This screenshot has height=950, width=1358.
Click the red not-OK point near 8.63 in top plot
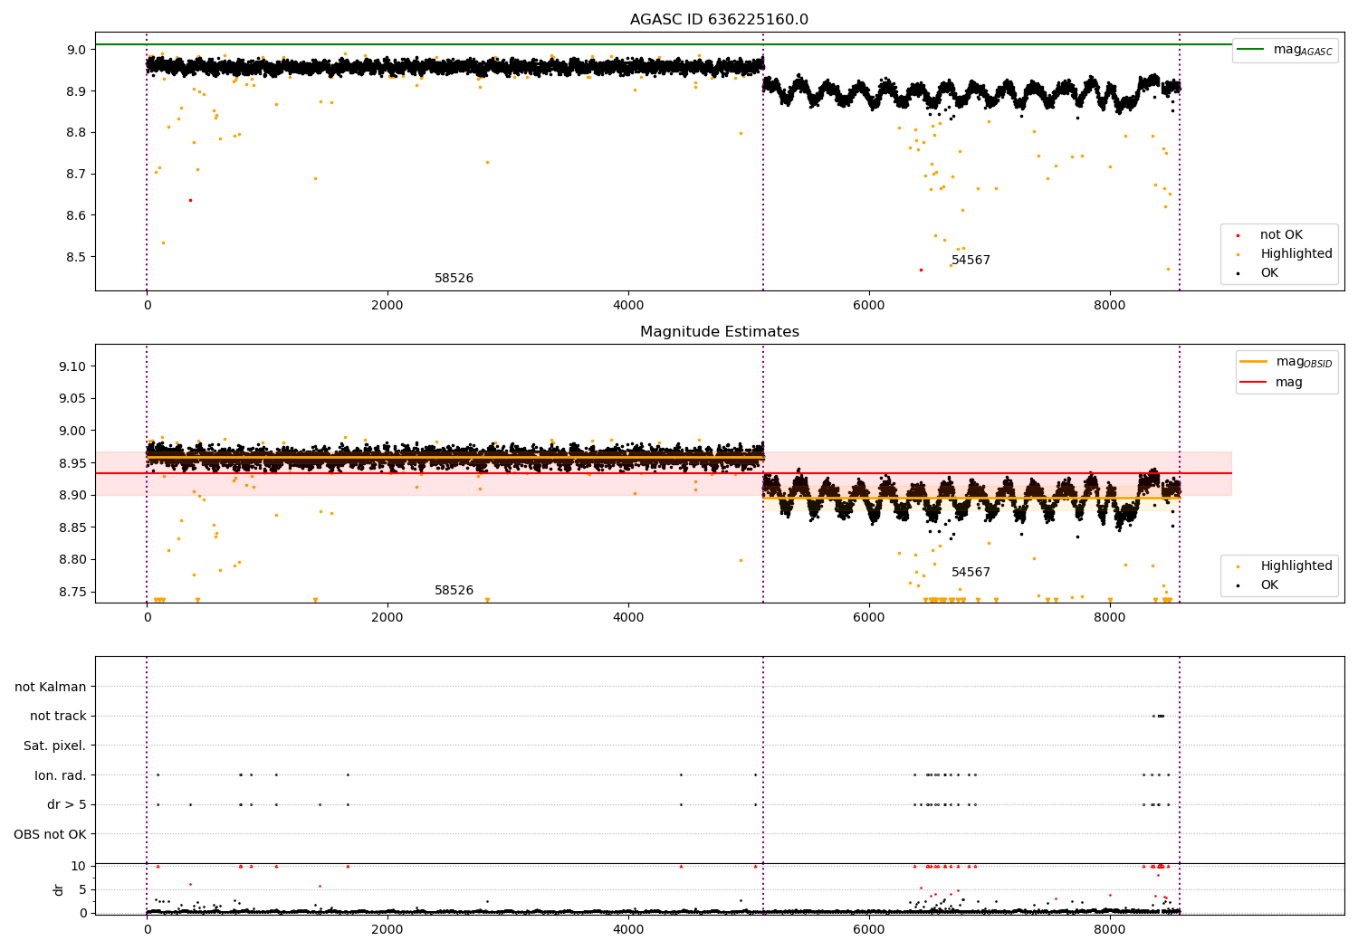click(190, 200)
